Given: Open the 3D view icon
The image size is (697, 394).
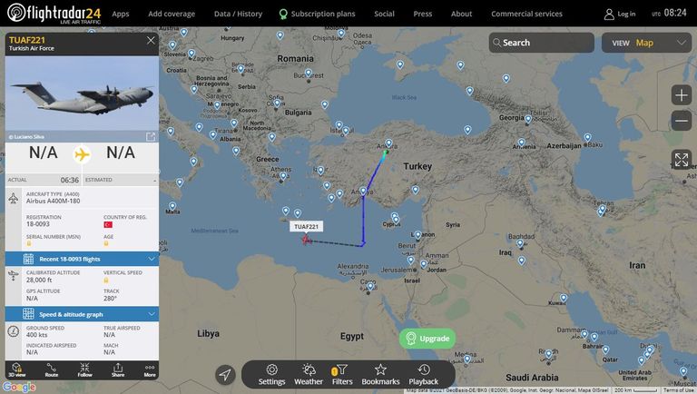Looking at the screenshot, I should (17, 370).
